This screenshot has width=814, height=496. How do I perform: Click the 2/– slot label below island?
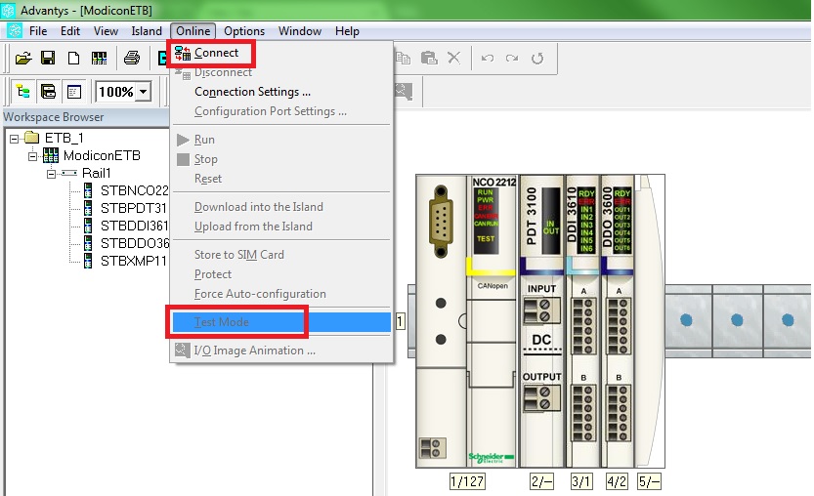541,481
